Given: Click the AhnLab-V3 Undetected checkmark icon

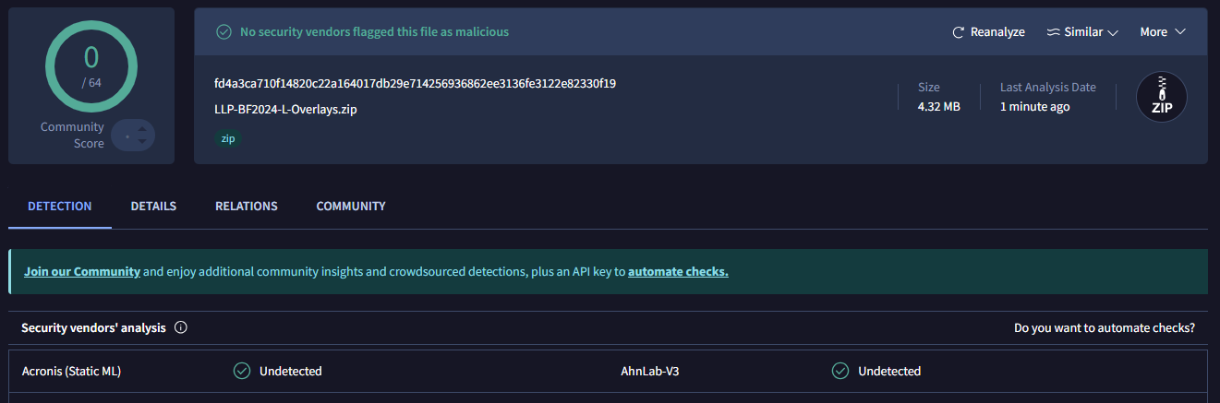Looking at the screenshot, I should 840,371.
